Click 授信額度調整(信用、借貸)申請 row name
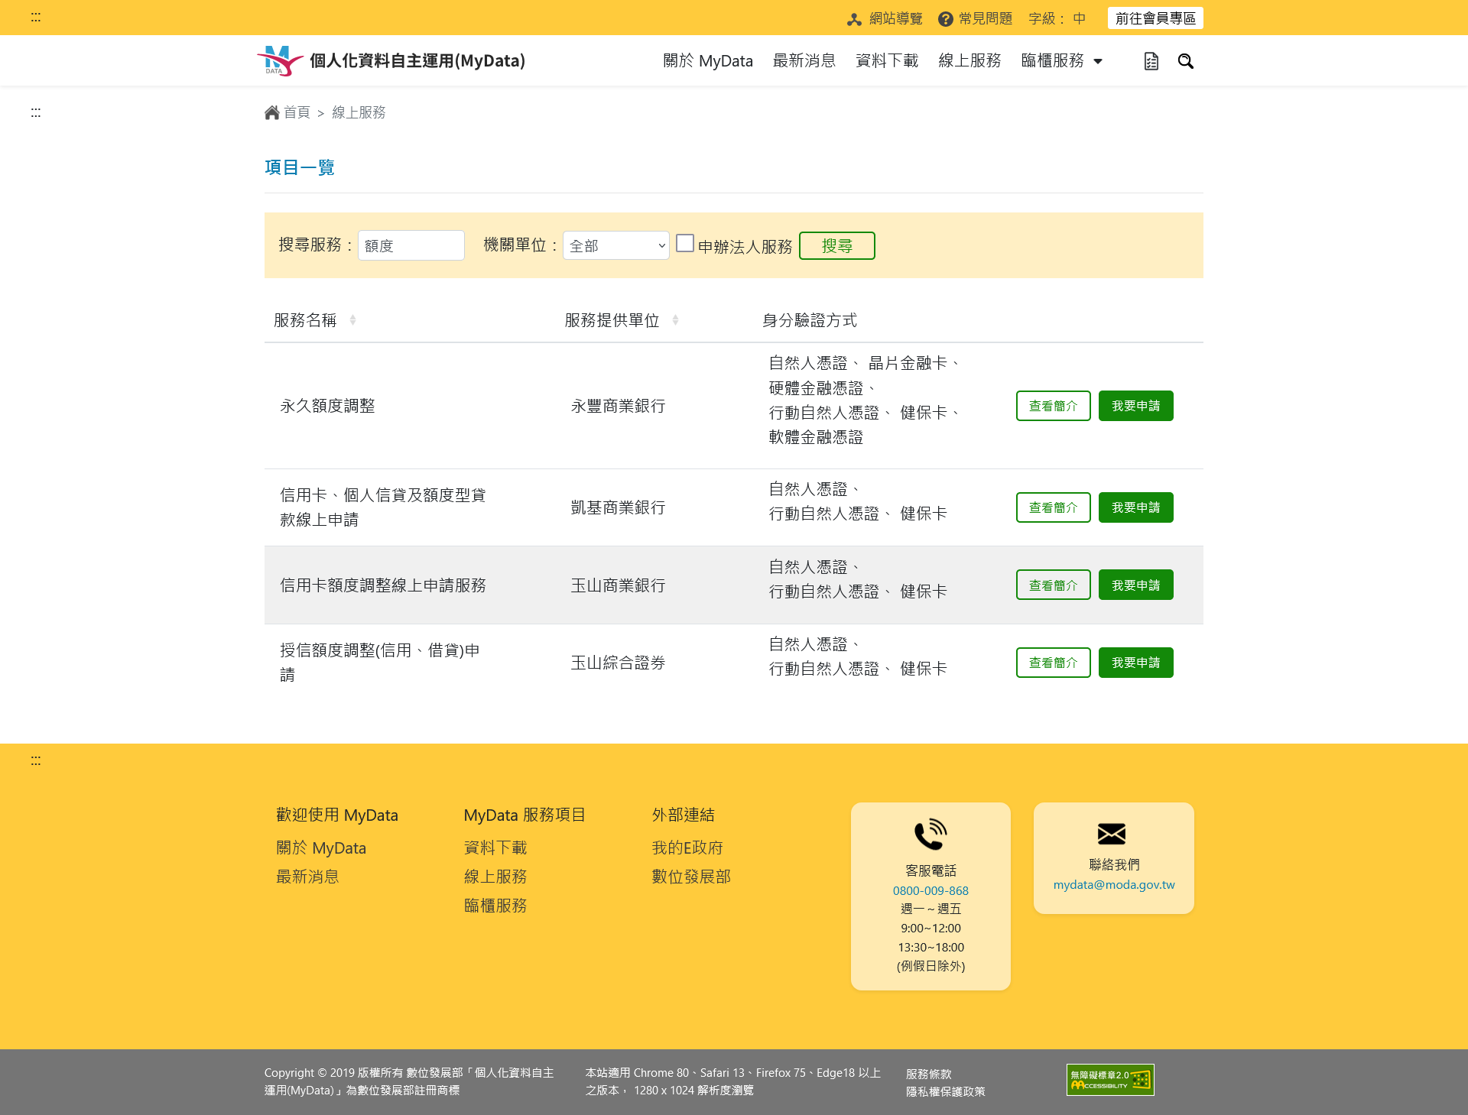The image size is (1468, 1115). tap(380, 663)
